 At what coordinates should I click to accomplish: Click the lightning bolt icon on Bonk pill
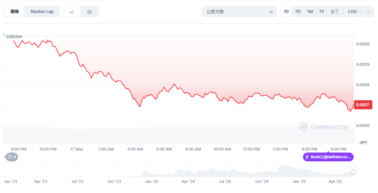[307, 157]
